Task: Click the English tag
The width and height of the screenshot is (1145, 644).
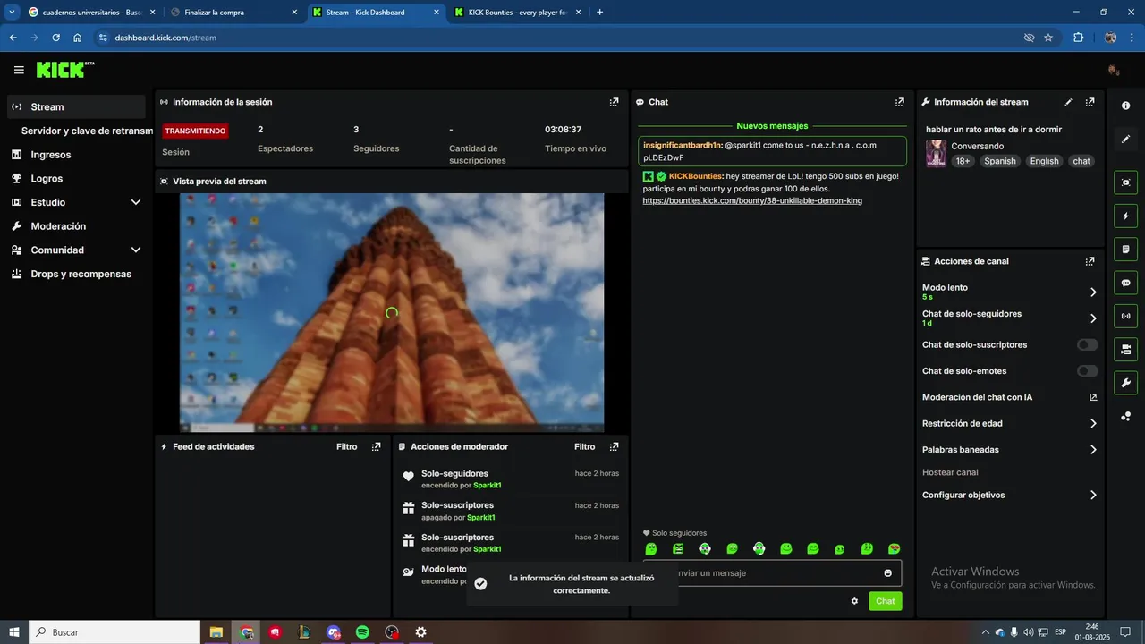Action: tap(1044, 161)
